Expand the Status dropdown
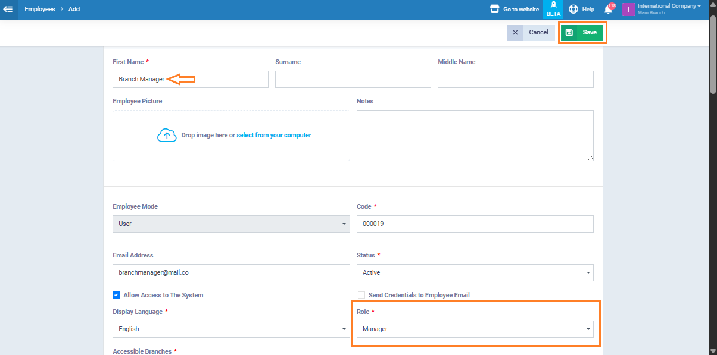 coord(475,272)
